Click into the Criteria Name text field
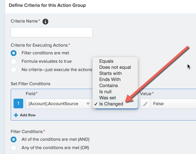Image resolution: width=196 pixels, height=154 pixels. point(51,32)
